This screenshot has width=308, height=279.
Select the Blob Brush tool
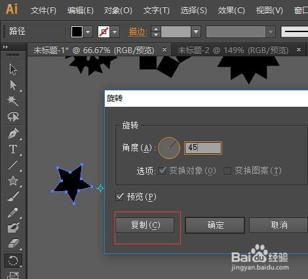(x=13, y=228)
